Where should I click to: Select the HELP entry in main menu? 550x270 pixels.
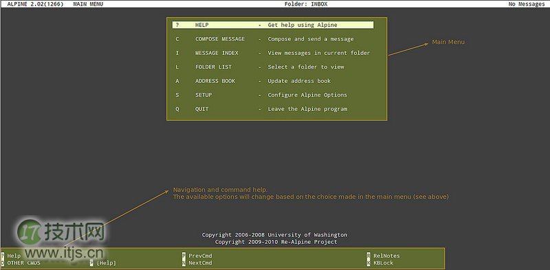click(x=272, y=25)
